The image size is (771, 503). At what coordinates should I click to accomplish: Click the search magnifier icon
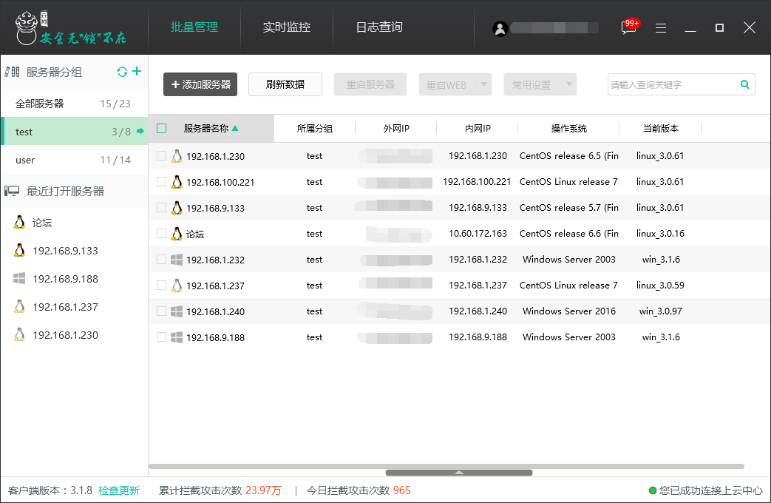tap(745, 84)
